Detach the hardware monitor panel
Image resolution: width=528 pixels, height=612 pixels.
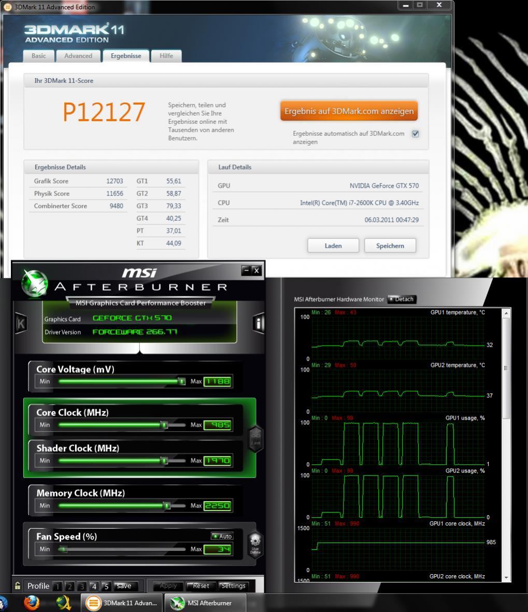tap(402, 300)
